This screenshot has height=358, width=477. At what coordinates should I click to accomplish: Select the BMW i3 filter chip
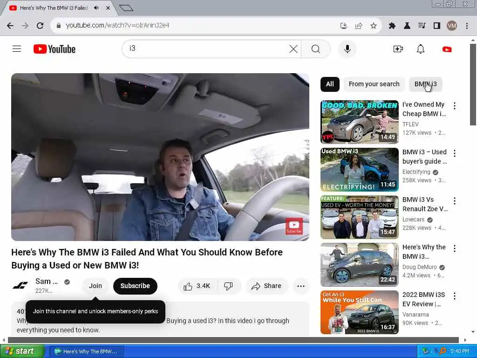(x=425, y=84)
